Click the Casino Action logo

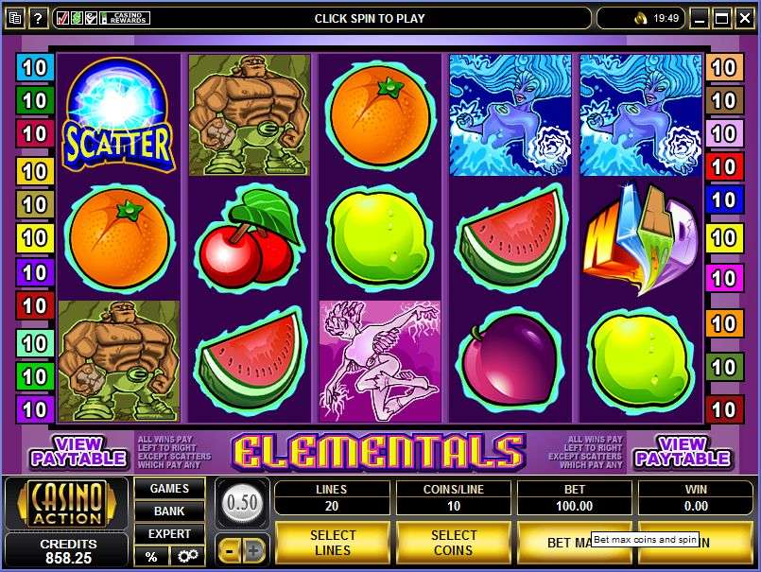pos(67,503)
